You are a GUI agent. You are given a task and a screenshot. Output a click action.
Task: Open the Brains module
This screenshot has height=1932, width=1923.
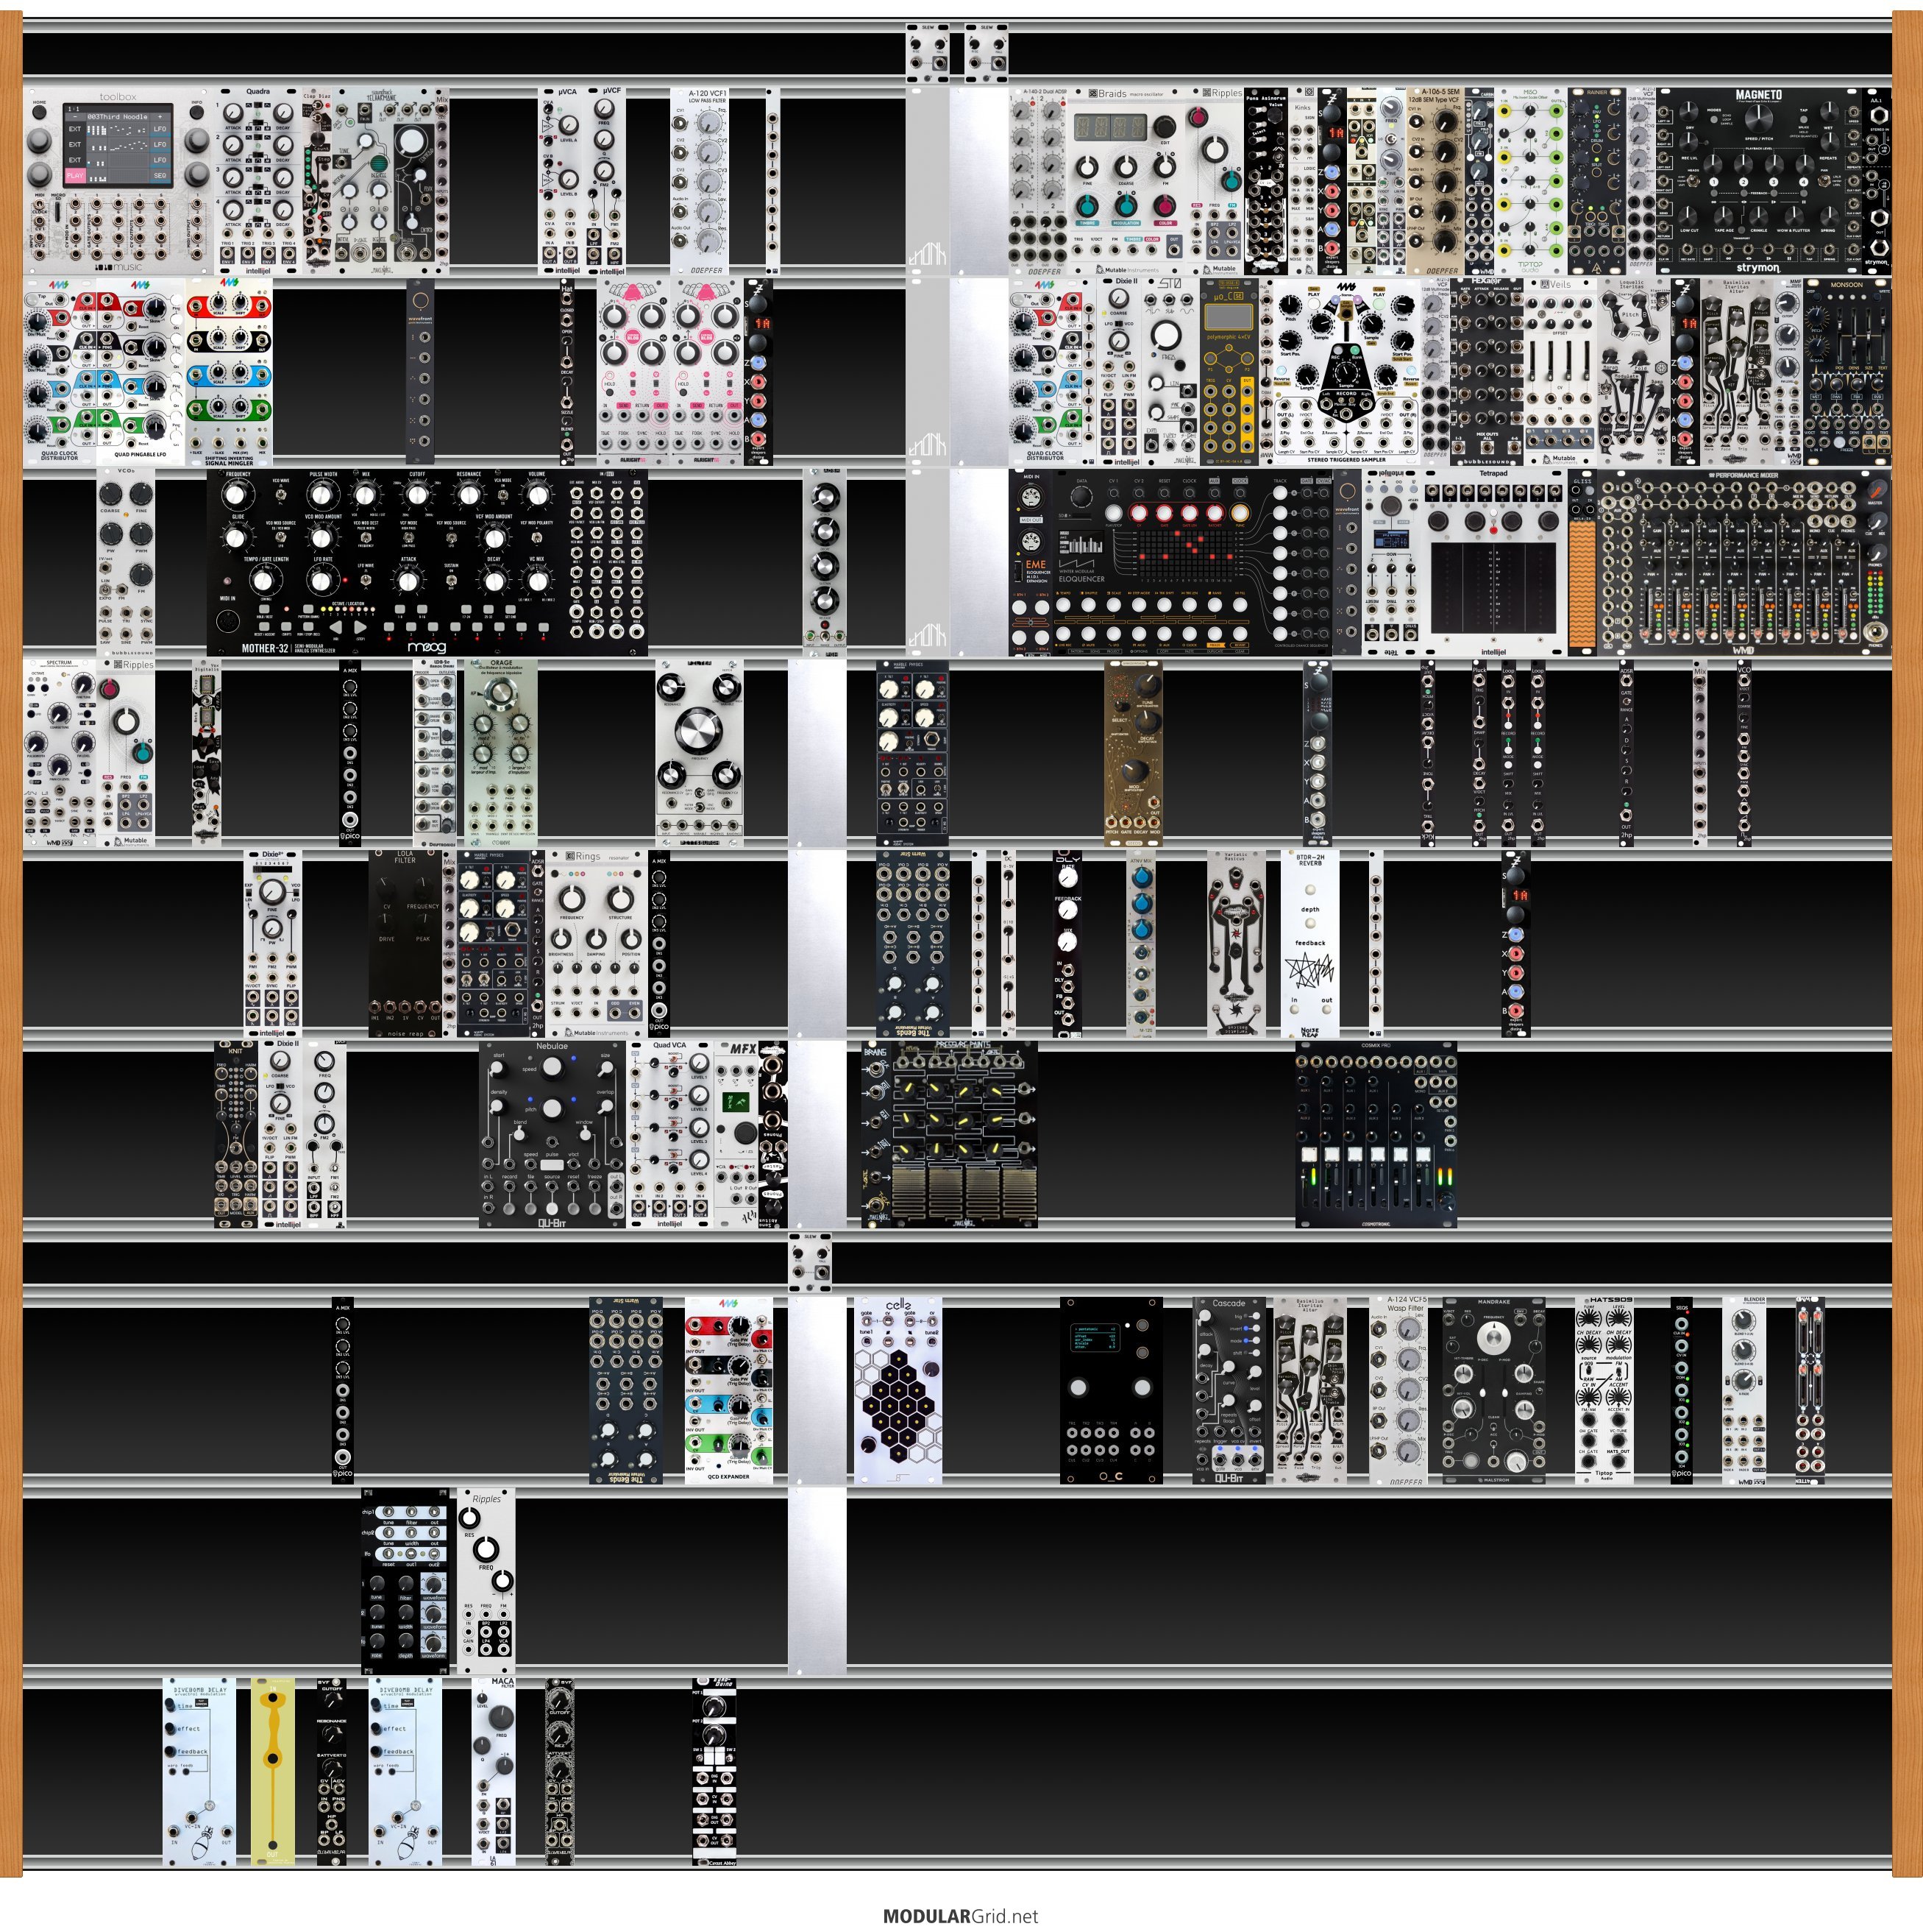pos(875,1136)
